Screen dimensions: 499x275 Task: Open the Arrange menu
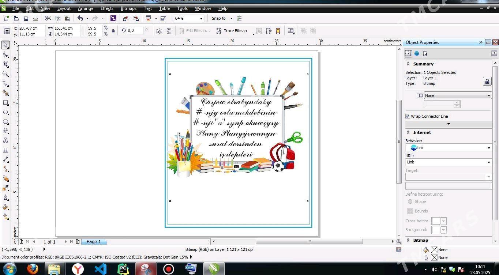pyautogui.click(x=86, y=8)
